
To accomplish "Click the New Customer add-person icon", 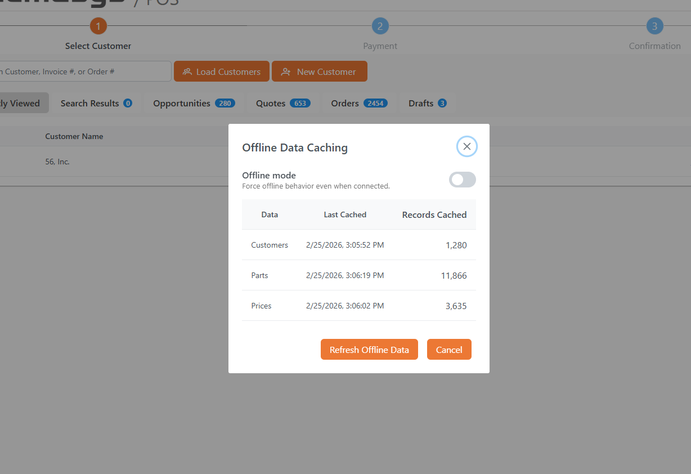I will click(286, 71).
